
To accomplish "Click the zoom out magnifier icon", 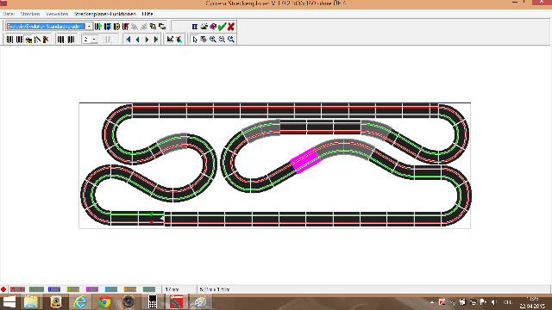I will pos(222,40).
